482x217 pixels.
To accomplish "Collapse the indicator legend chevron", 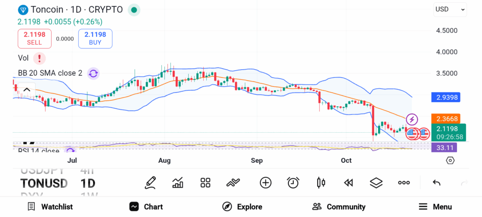I will (26, 90).
